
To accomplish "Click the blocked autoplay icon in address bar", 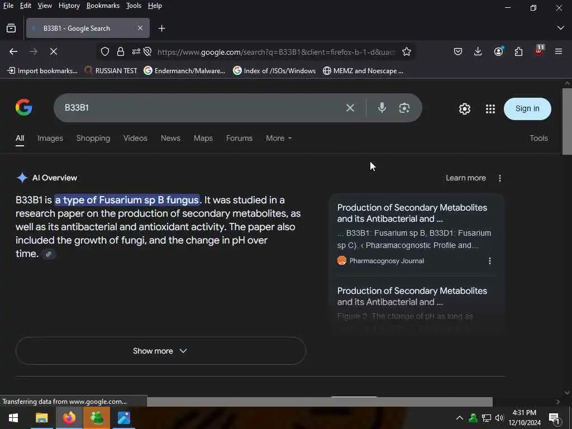I will tap(147, 51).
